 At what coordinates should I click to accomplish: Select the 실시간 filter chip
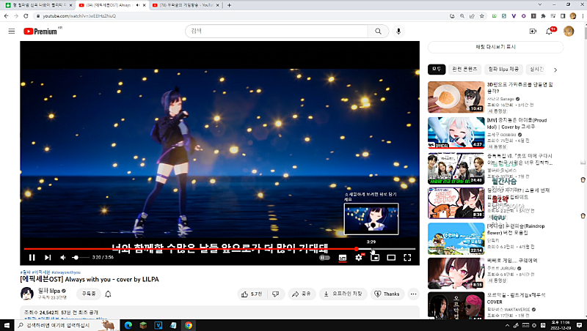536,69
